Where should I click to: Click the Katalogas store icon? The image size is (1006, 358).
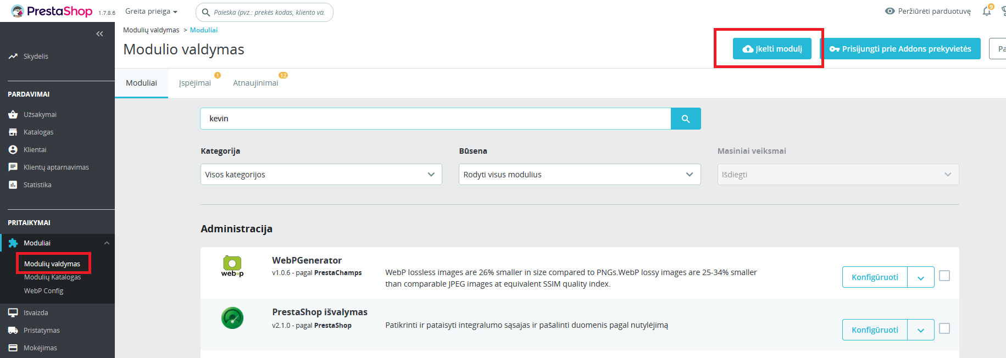coord(13,132)
